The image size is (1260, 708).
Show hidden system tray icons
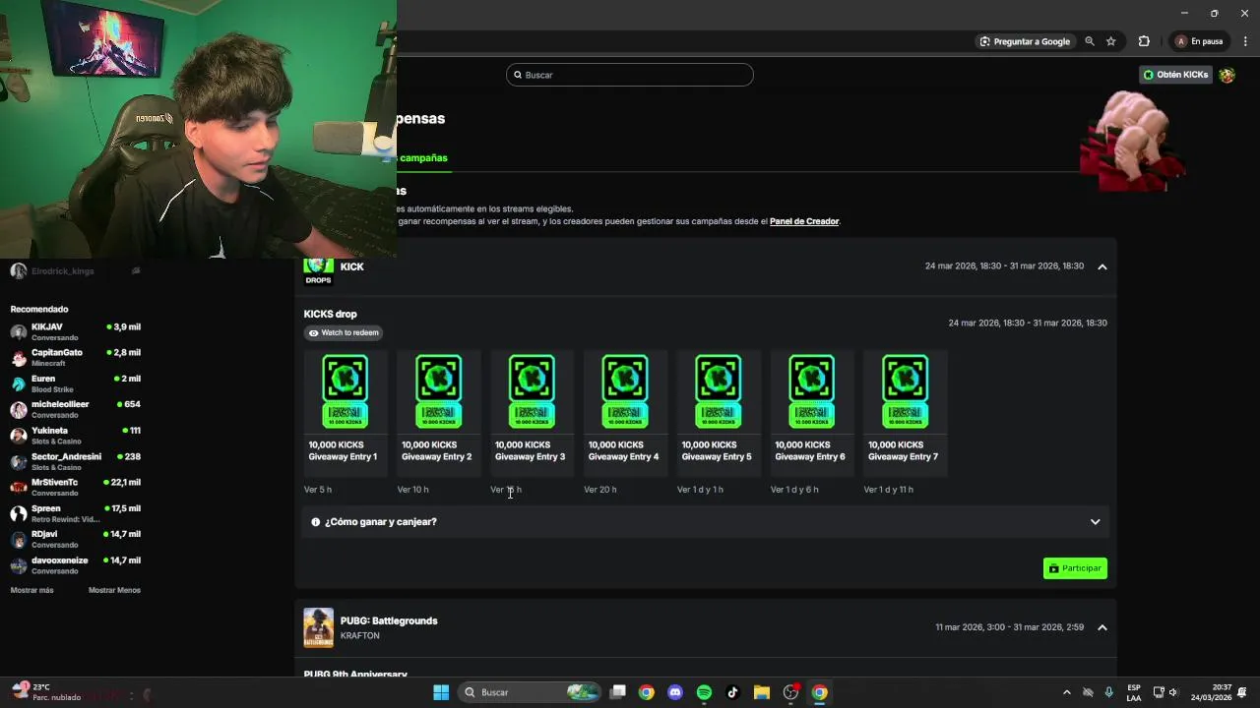coord(1066,692)
